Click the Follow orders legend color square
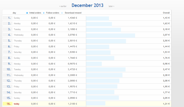Viewport: 184px width, 107px height. click(x=44, y=13)
